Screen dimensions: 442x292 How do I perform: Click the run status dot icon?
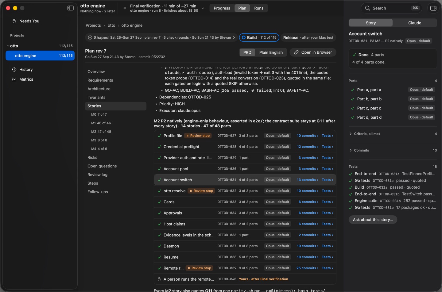(125, 8)
